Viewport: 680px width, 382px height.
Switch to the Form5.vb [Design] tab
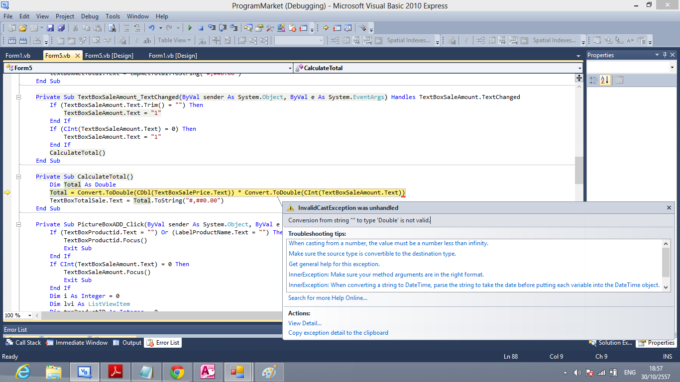109,56
